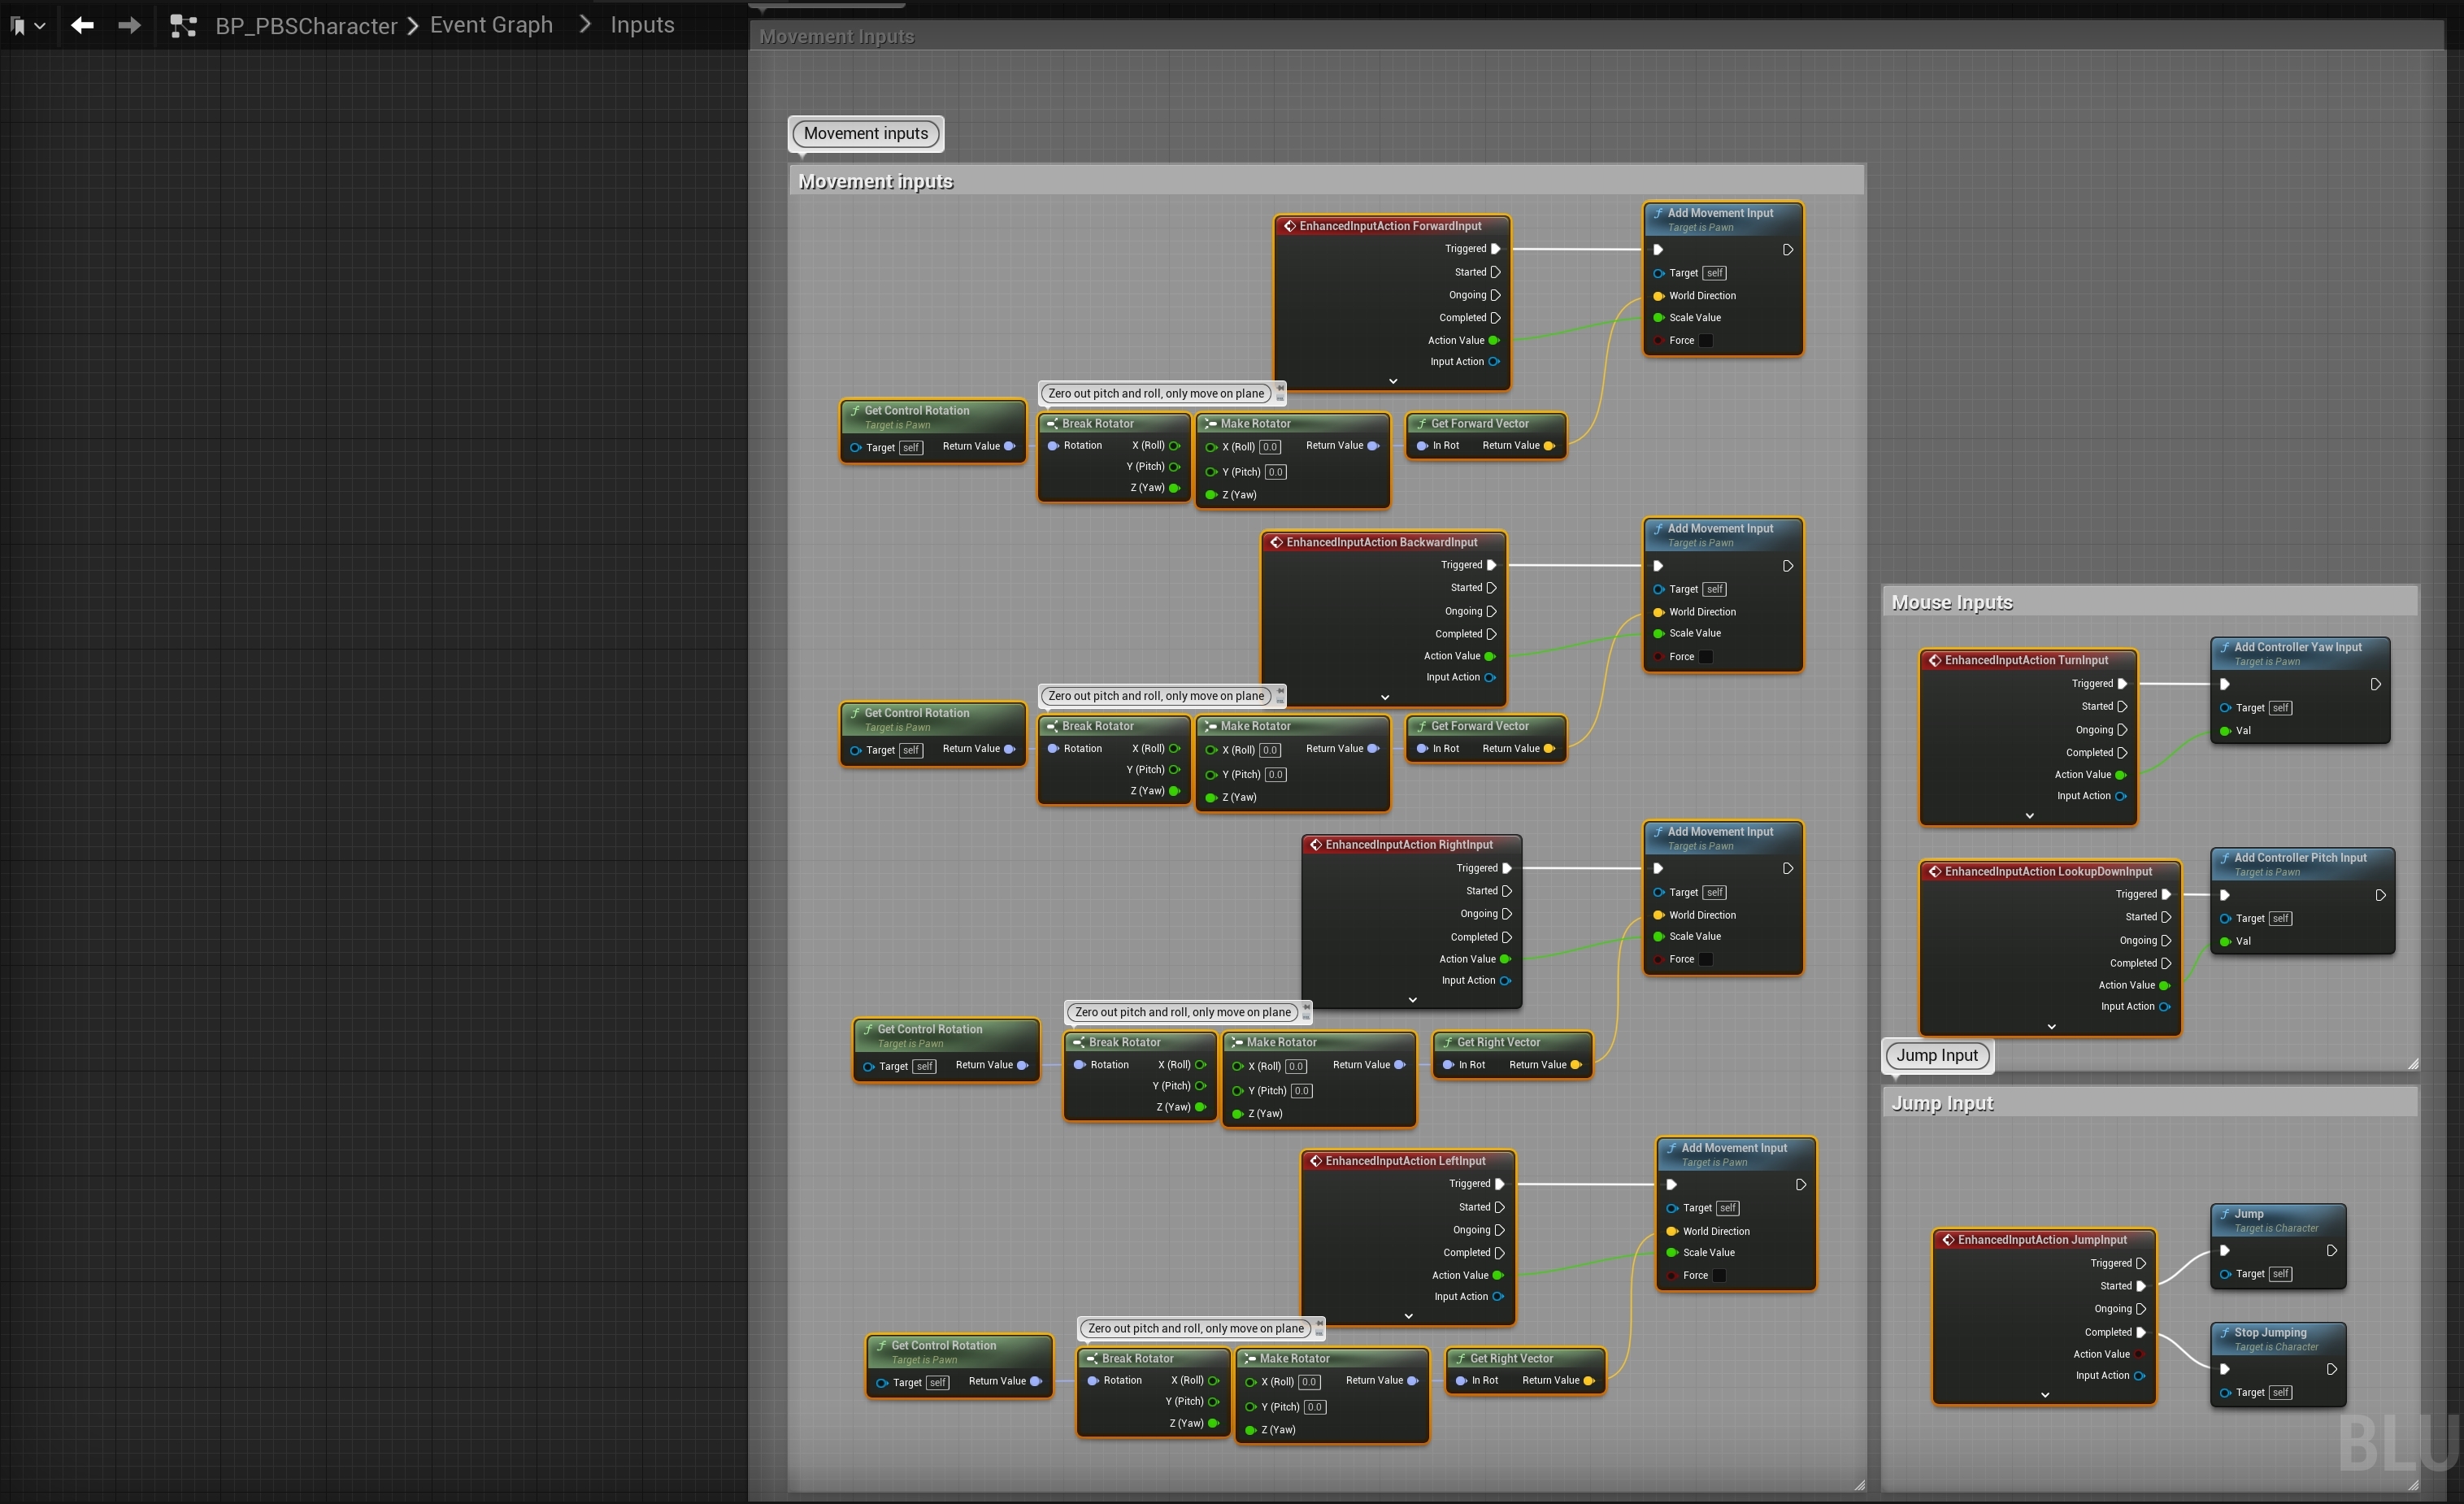Expand the TurnInput node's bottom chevron
2464x1504 pixels.
coord(2029,816)
